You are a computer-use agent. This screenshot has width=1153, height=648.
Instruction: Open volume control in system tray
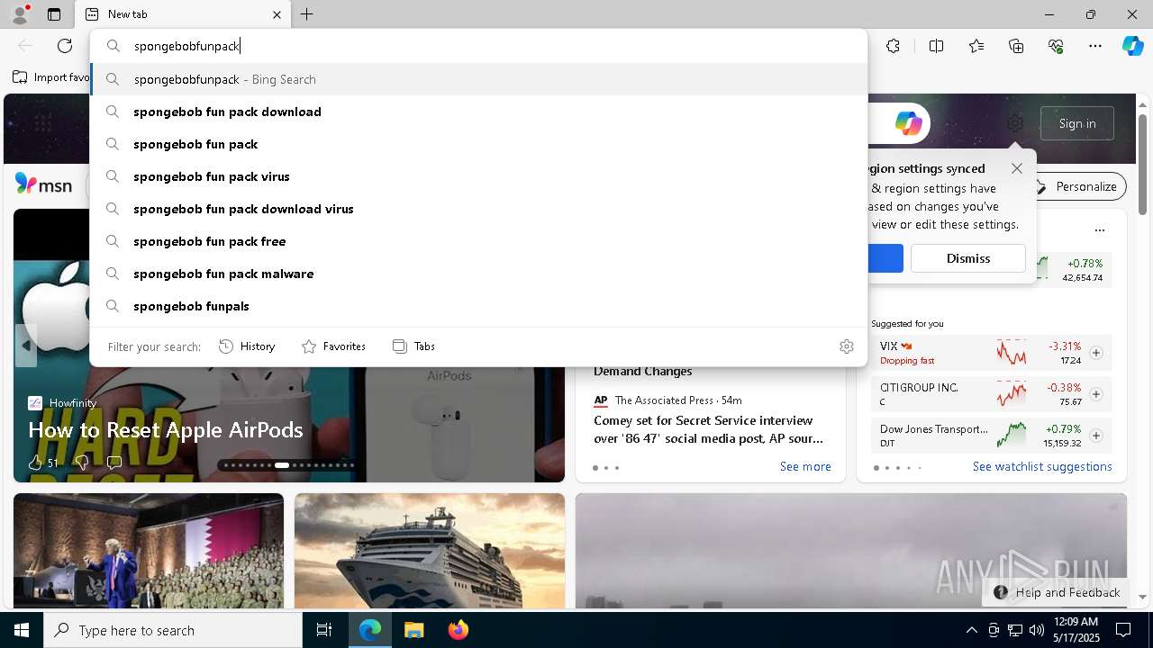[1037, 630]
